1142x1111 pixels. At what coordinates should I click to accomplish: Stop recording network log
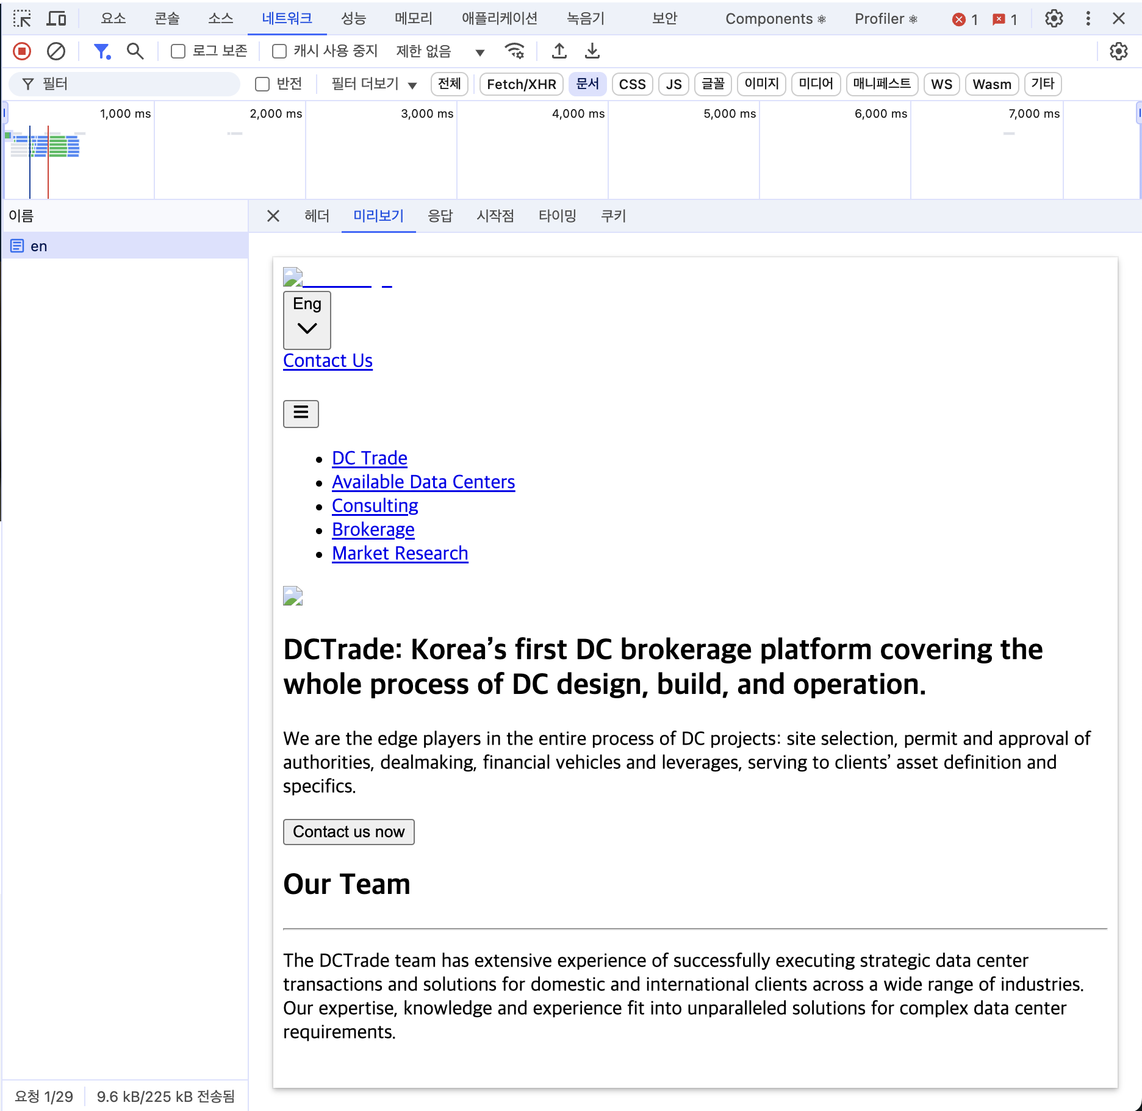pyautogui.click(x=22, y=51)
